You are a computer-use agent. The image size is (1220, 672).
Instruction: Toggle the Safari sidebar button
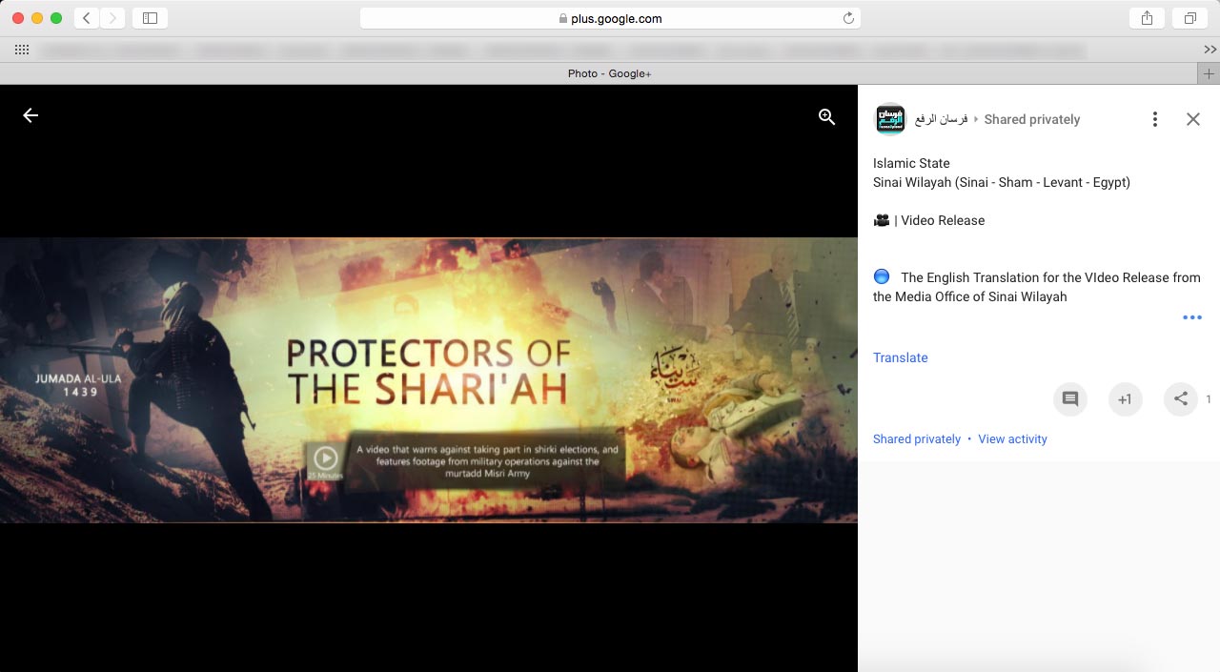pyautogui.click(x=150, y=18)
